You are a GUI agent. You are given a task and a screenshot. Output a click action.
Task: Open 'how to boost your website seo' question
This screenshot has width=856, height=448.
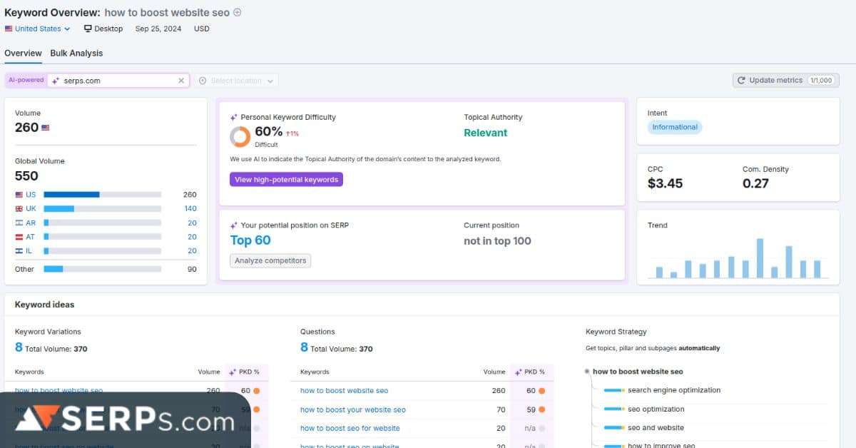pos(352,410)
